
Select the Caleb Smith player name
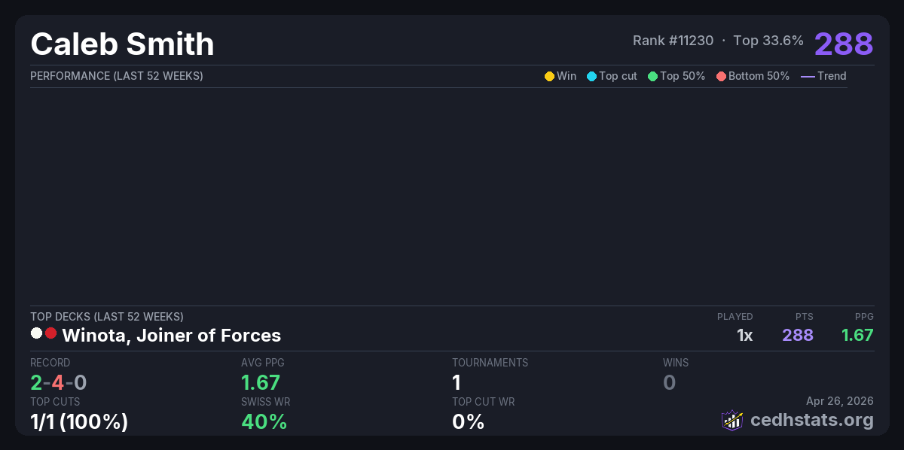[122, 44]
